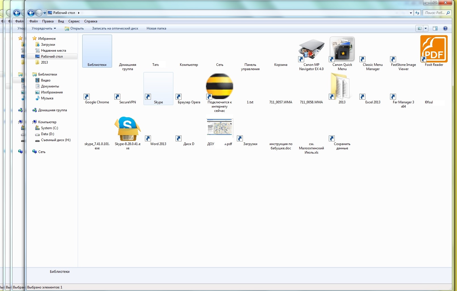The height and width of the screenshot is (291, 457).
Task: Toggle the preview pane button
Action: (x=435, y=28)
